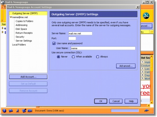Confirm settings with OK button
Viewport: 157px width, 117px height.
(x=101, y=101)
